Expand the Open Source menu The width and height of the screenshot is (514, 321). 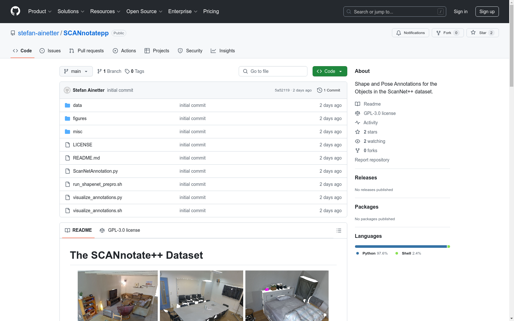[x=145, y=11]
